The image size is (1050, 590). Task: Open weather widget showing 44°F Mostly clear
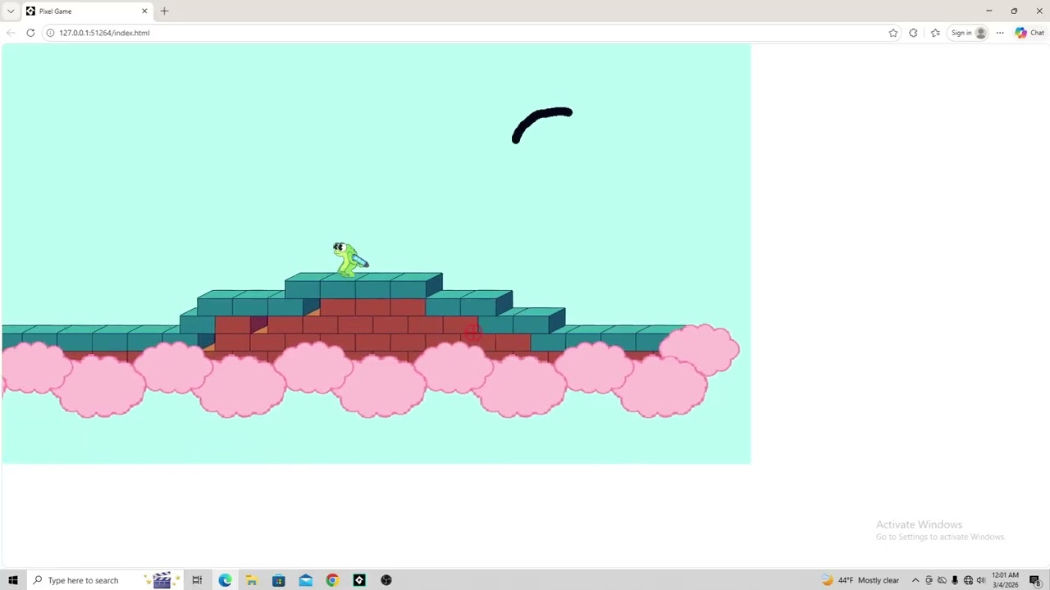click(860, 580)
